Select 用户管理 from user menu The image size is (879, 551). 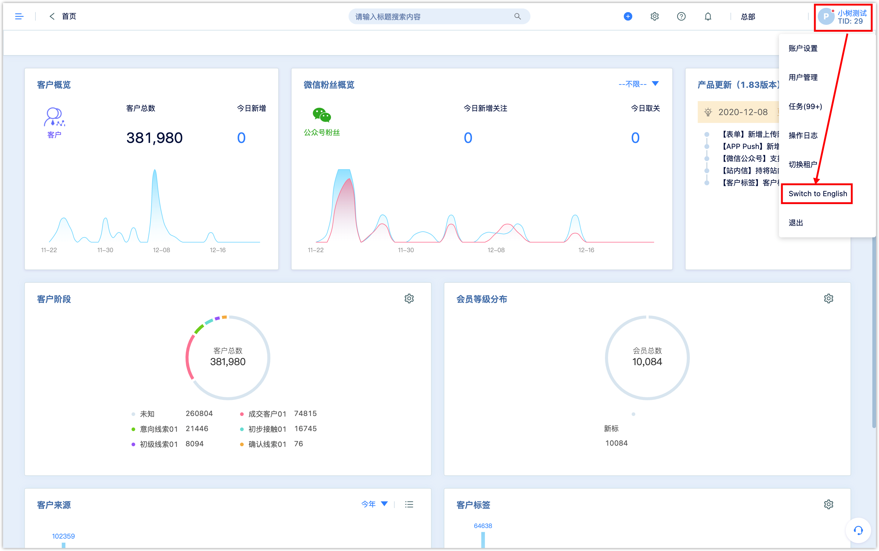tap(803, 77)
